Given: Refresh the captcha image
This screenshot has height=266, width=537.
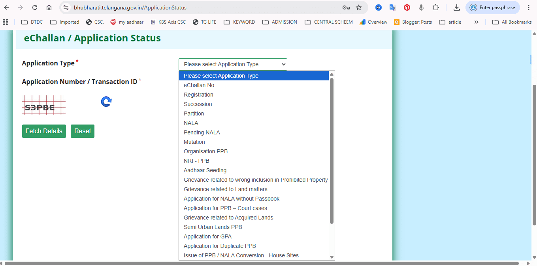Looking at the screenshot, I should (x=106, y=101).
